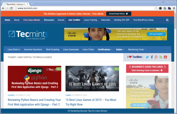The height and width of the screenshot is (114, 177).
Task: Click the YouTube icon
Action: pos(165,57)
